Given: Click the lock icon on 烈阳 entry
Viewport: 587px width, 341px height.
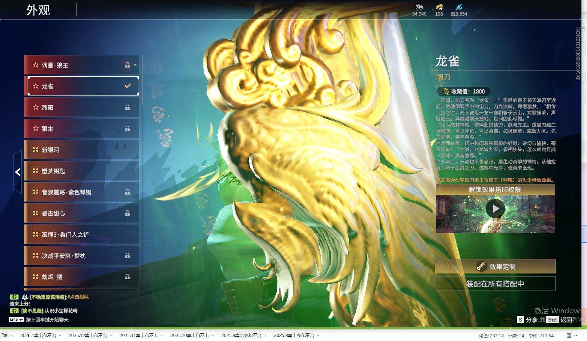Looking at the screenshot, I should tap(127, 107).
